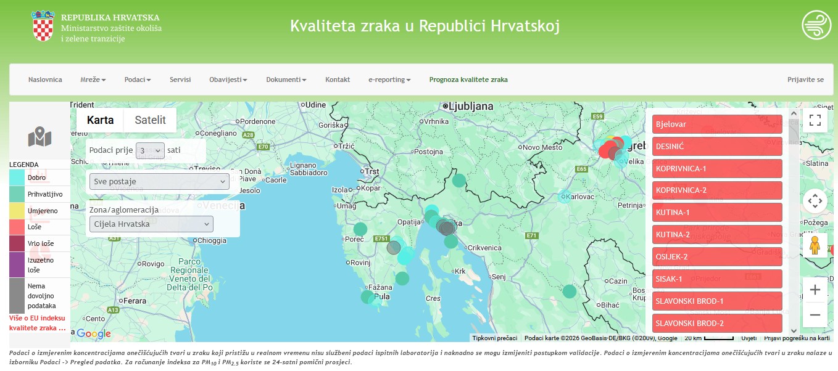Click the Croatian coat of arms logo
Screen dimensions: 838x371
point(43,26)
